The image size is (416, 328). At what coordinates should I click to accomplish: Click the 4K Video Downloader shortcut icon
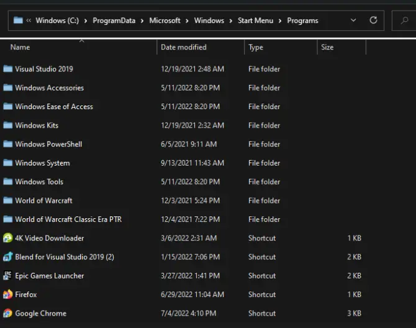7,238
